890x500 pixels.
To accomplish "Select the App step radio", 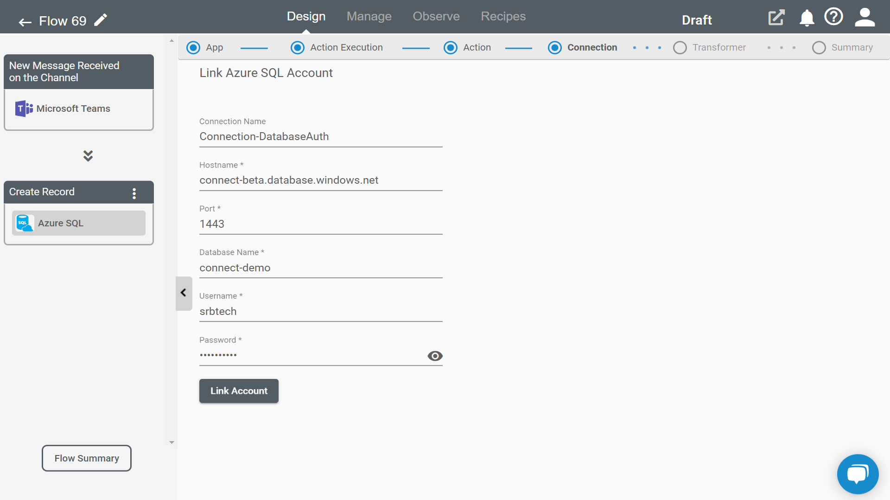I will (193, 48).
